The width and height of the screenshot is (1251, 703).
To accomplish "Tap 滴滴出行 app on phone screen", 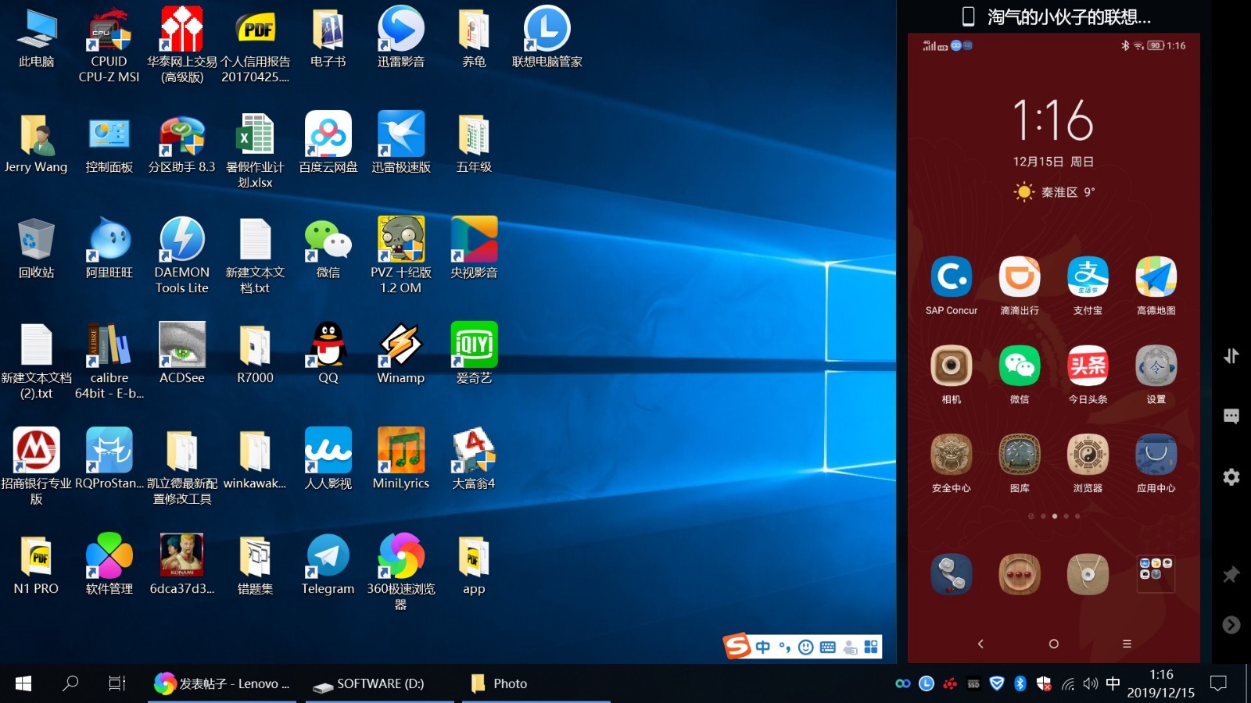I will click(1020, 277).
